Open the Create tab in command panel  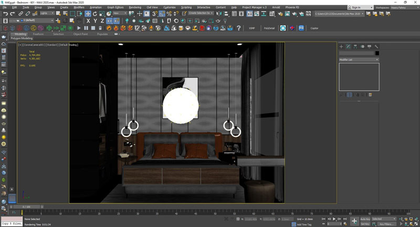coord(341,47)
